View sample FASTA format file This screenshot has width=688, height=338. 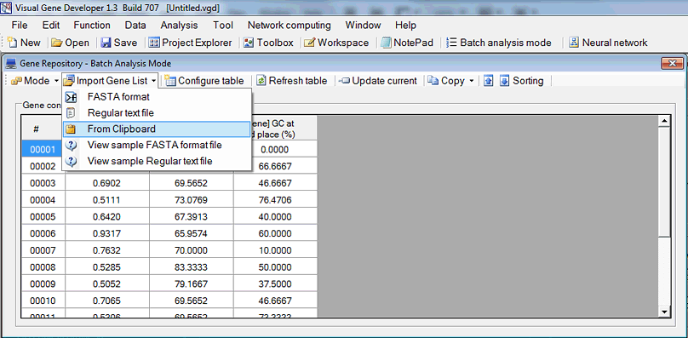pos(157,145)
